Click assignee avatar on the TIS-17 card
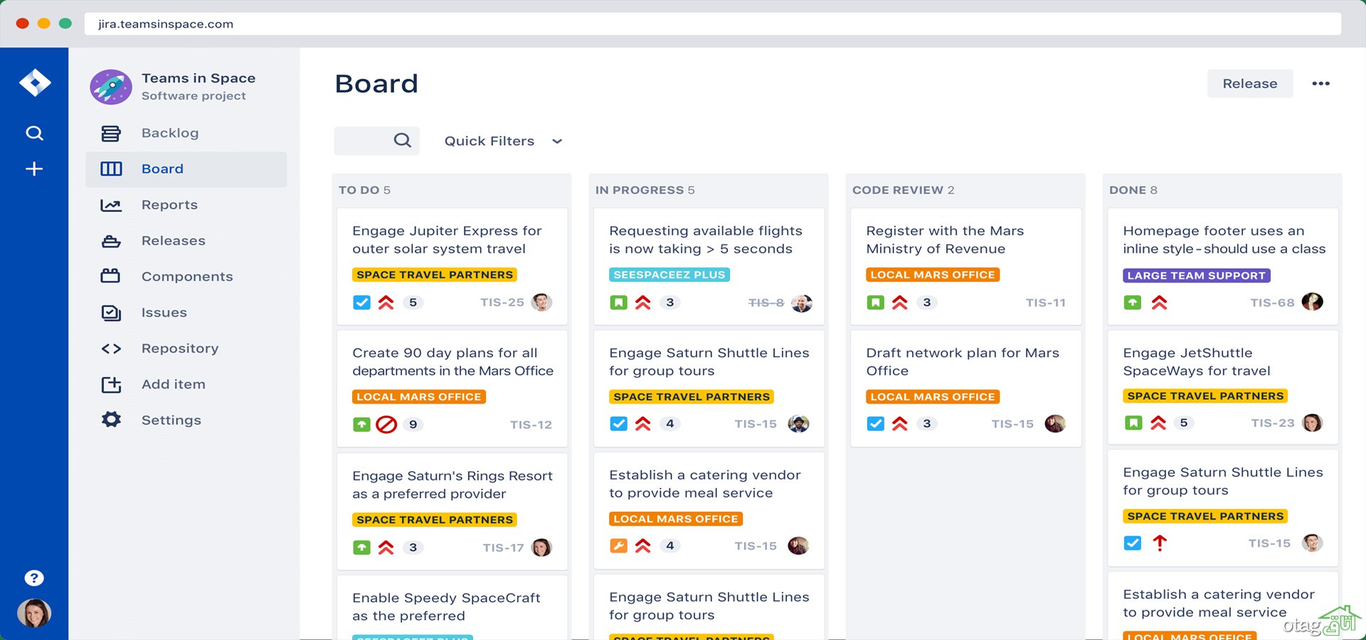The height and width of the screenshot is (640, 1366). coord(541,548)
